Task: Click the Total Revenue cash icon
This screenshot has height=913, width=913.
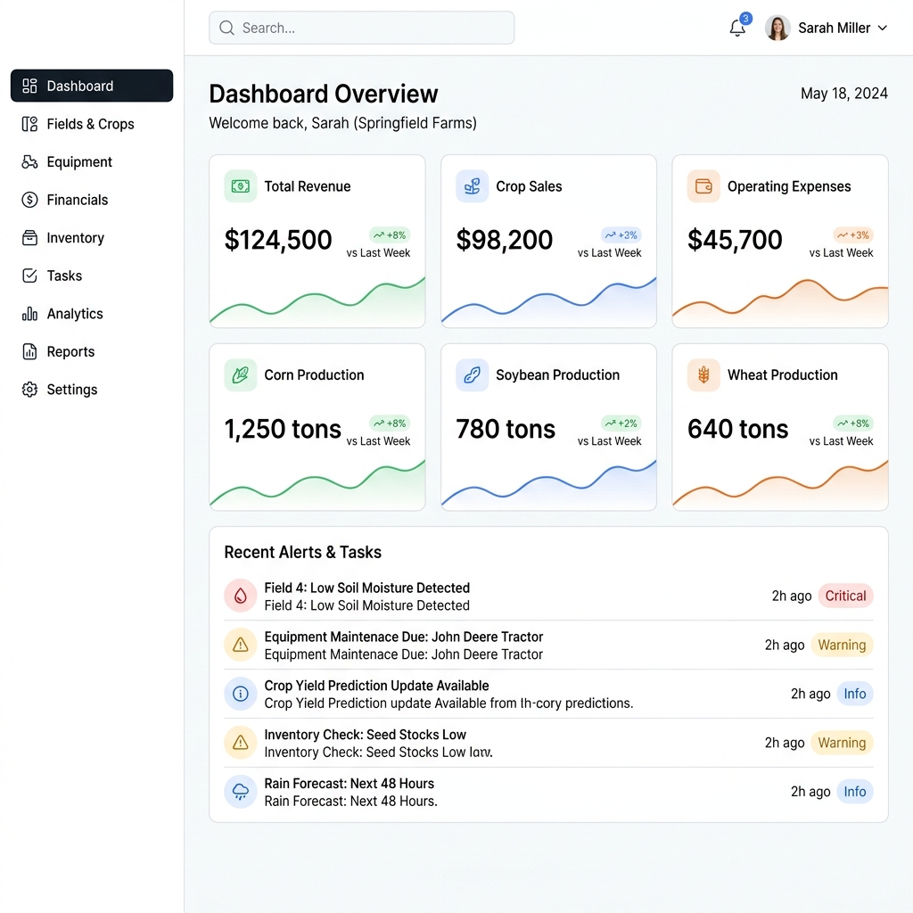Action: click(241, 186)
